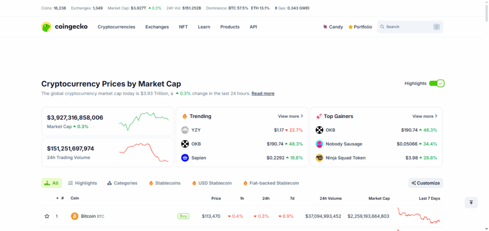489x231 pixels.
Task: Favorite Bitcoin with the star icon
Action: click(x=47, y=216)
